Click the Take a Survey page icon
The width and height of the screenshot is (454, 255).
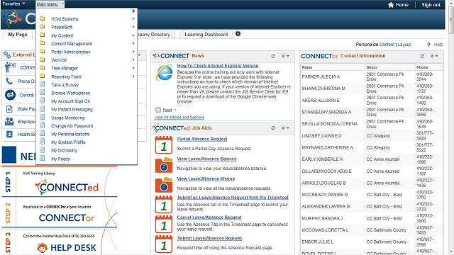[x=43, y=84]
